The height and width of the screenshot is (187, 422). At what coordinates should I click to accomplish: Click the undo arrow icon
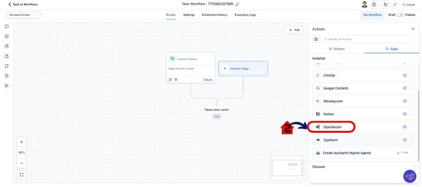(x=385, y=5)
